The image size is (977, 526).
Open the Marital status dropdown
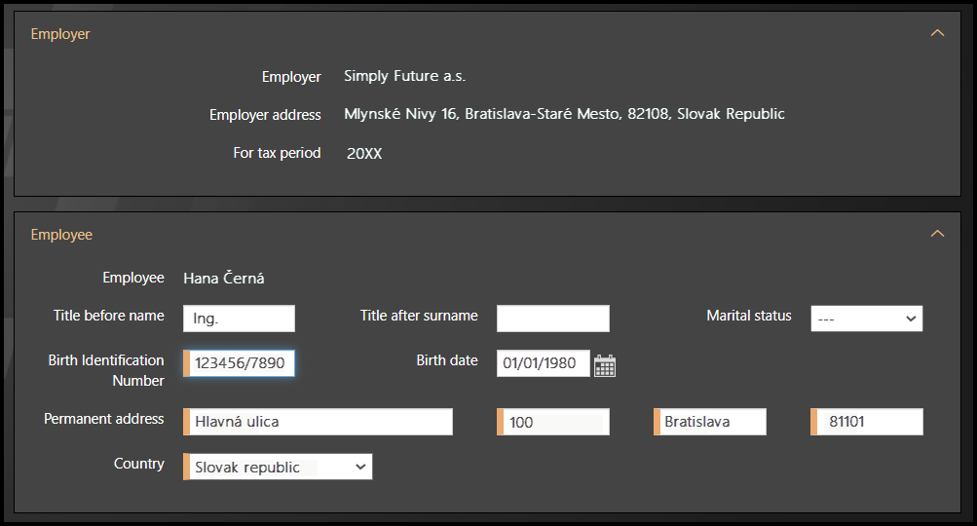[x=866, y=319]
